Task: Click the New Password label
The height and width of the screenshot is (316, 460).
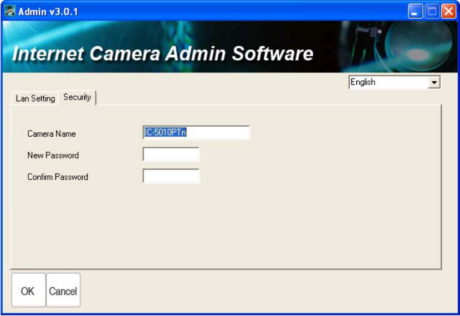Action: (x=53, y=155)
